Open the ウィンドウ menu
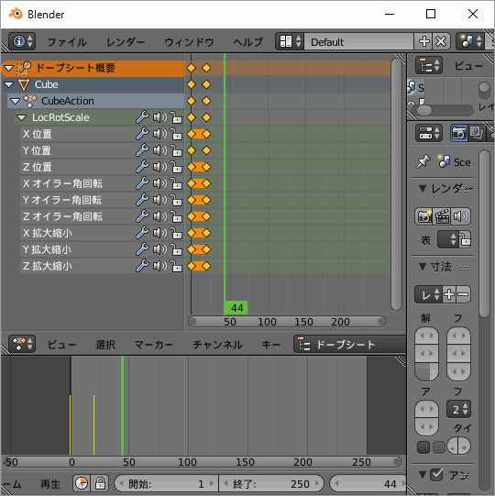Viewport: 495px width, 496px height. click(x=189, y=42)
